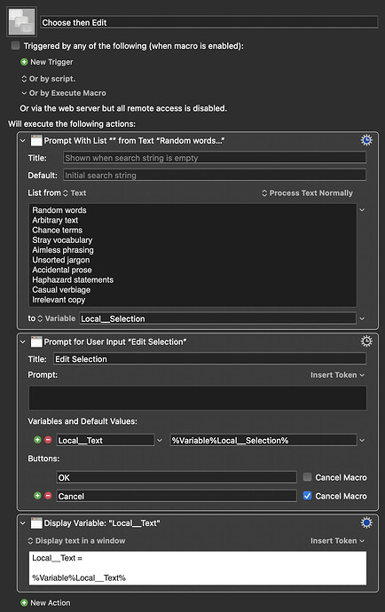Viewport: 385px width, 612px height.
Task: Click the OK button name field
Action: [x=177, y=477]
